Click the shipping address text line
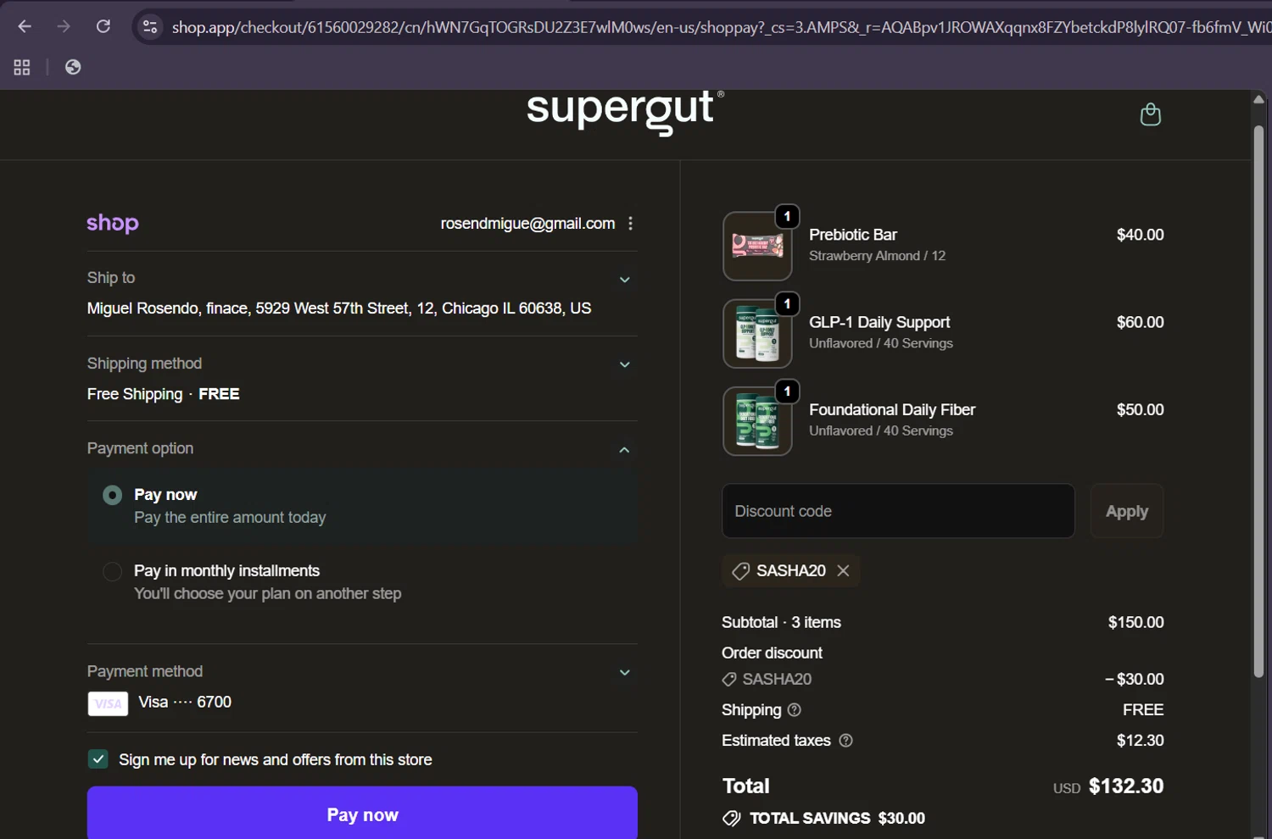Screen dimensions: 1272x839 339,308
